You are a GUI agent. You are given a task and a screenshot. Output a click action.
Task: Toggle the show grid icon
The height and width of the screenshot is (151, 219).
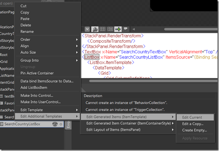coord(102,29)
